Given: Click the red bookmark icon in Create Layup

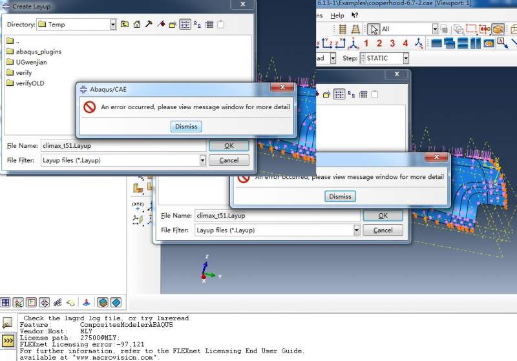Looking at the screenshot, I should (161, 24).
